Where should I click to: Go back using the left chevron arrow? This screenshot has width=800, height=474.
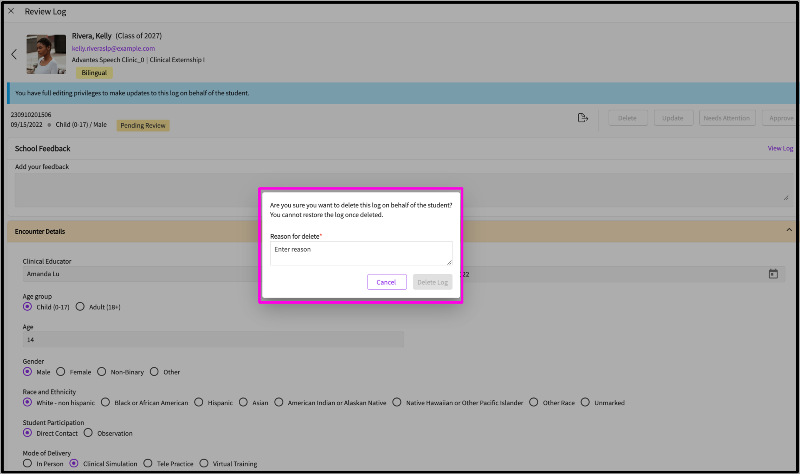tap(14, 54)
